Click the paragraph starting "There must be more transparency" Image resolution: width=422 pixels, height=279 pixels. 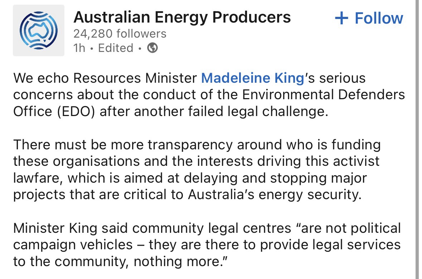tap(197, 170)
